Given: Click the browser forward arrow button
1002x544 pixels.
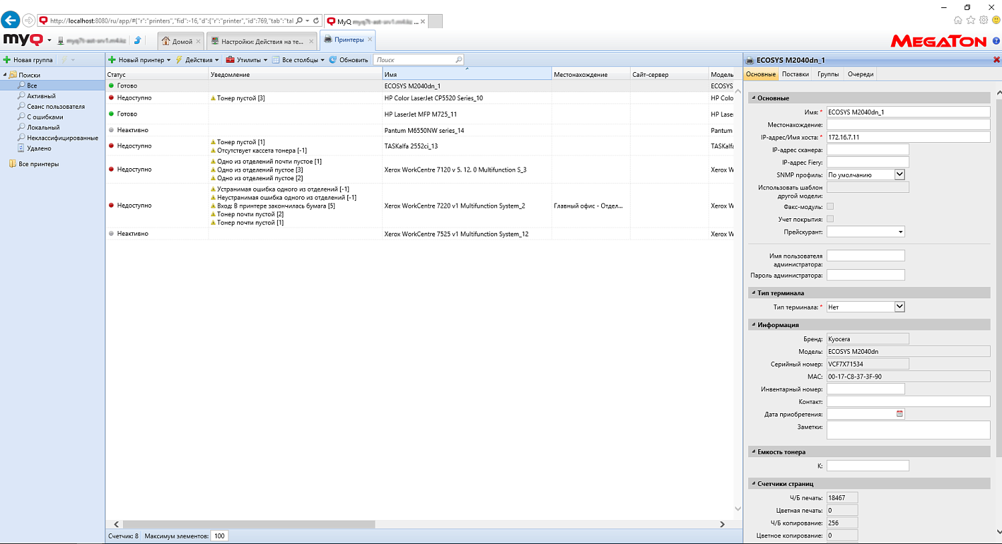Looking at the screenshot, I should [x=28, y=21].
